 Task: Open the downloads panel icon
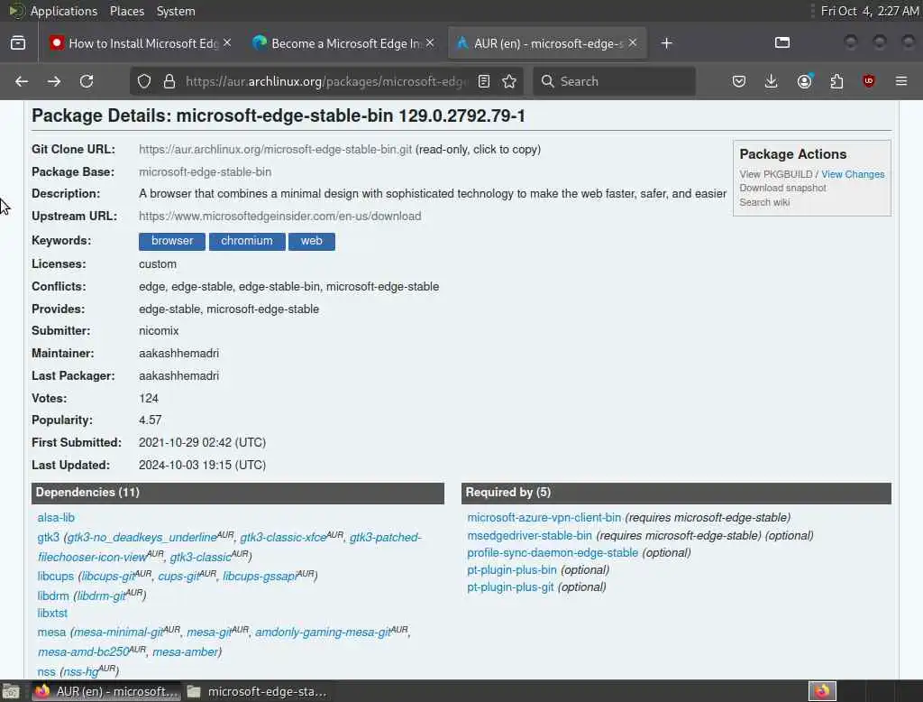pyautogui.click(x=772, y=81)
